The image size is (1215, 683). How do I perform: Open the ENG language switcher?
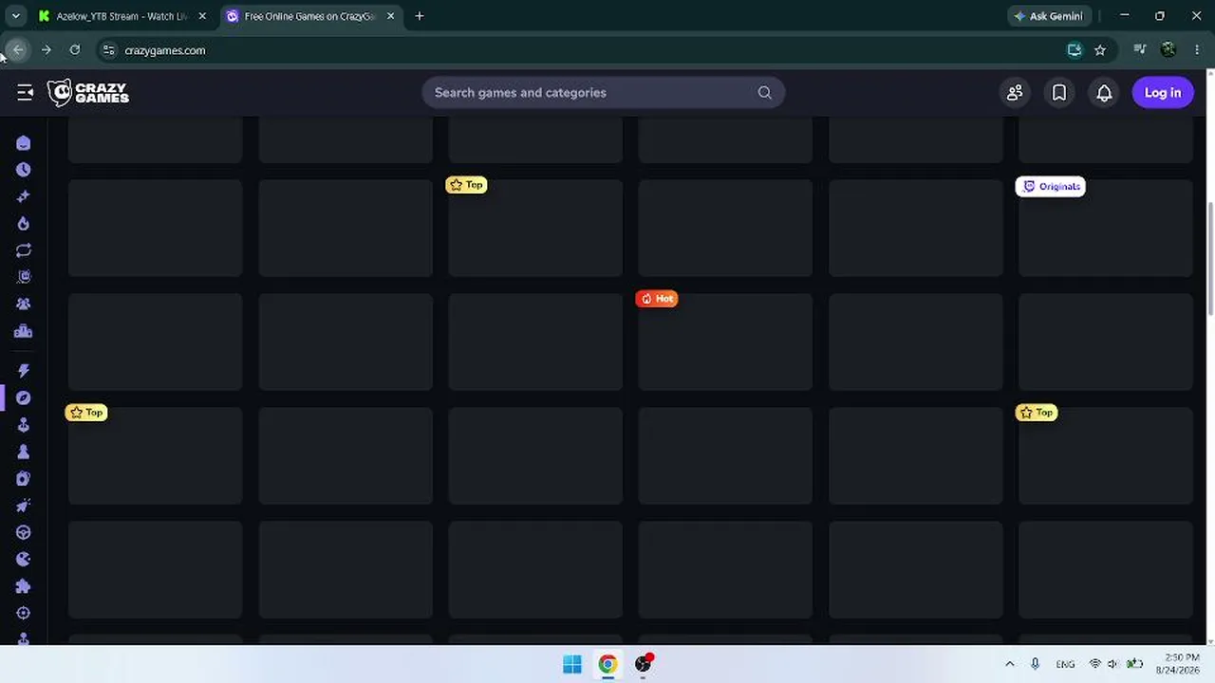click(1065, 664)
